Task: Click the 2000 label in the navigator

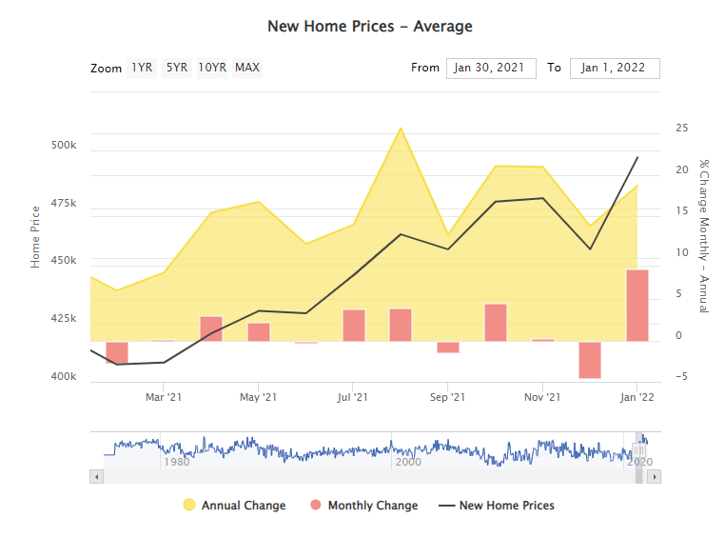Action: coord(408,462)
